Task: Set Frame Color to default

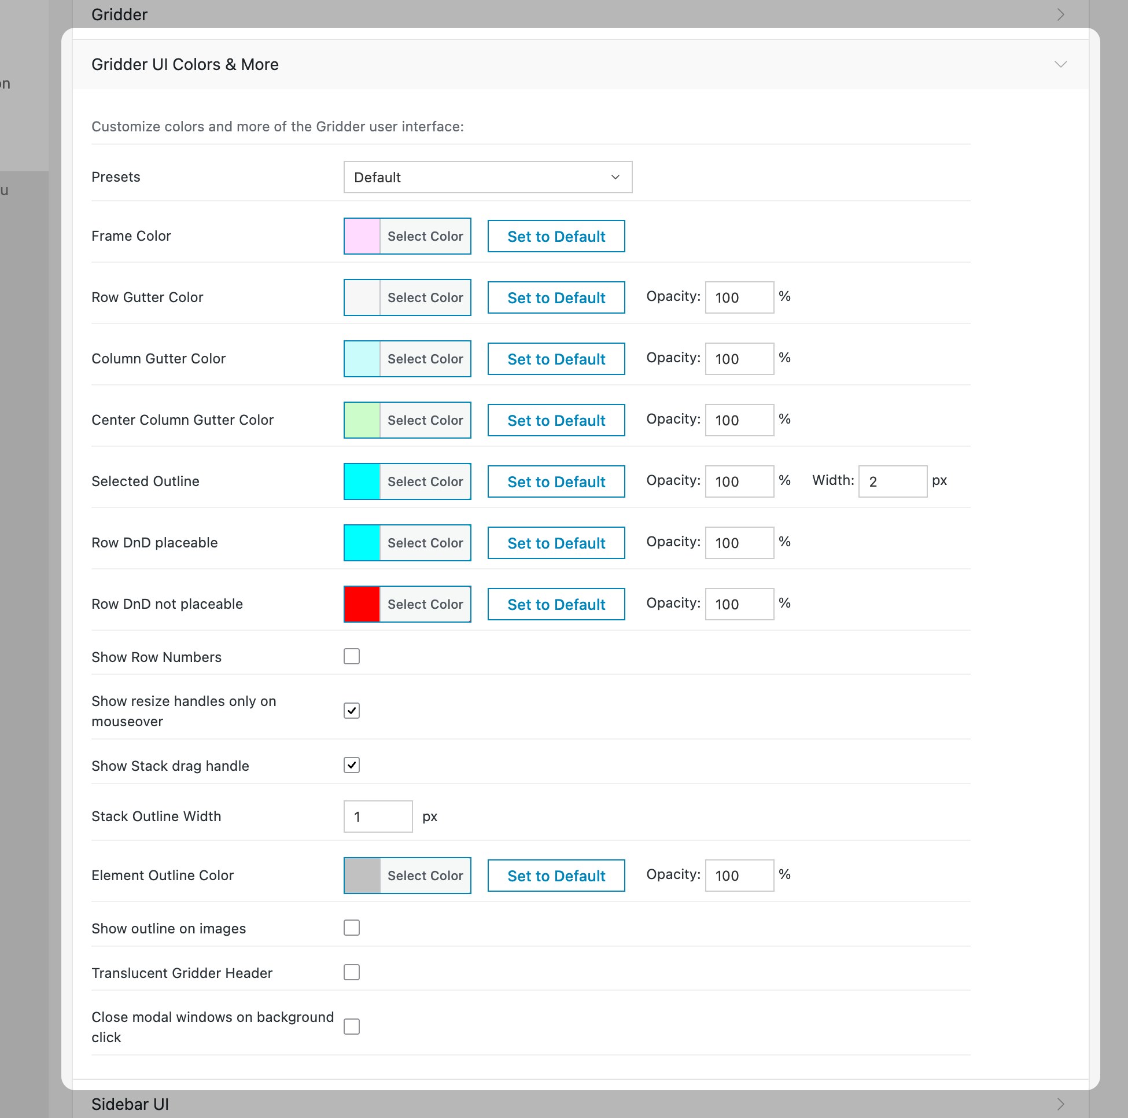Action: [556, 236]
